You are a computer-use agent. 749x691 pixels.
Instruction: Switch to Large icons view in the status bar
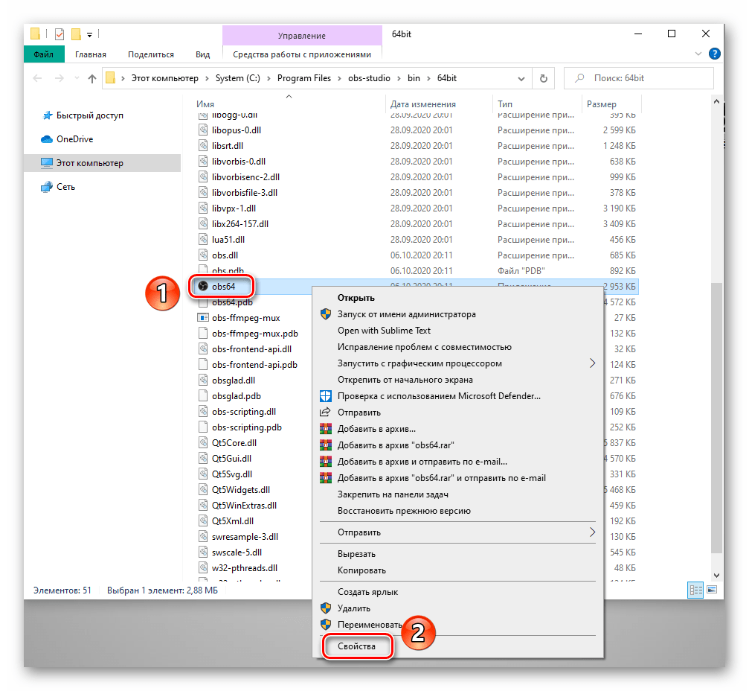712,590
